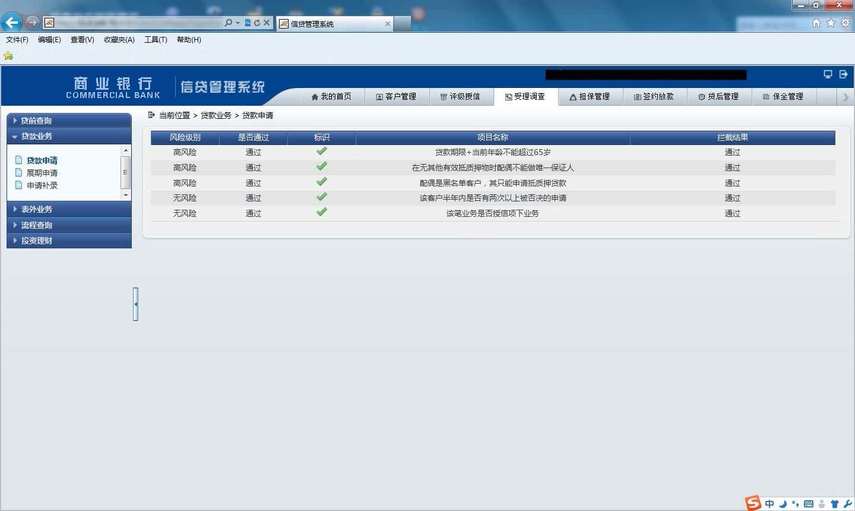Click the Refresh icon in the address bar
The width and height of the screenshot is (855, 511).
click(257, 23)
